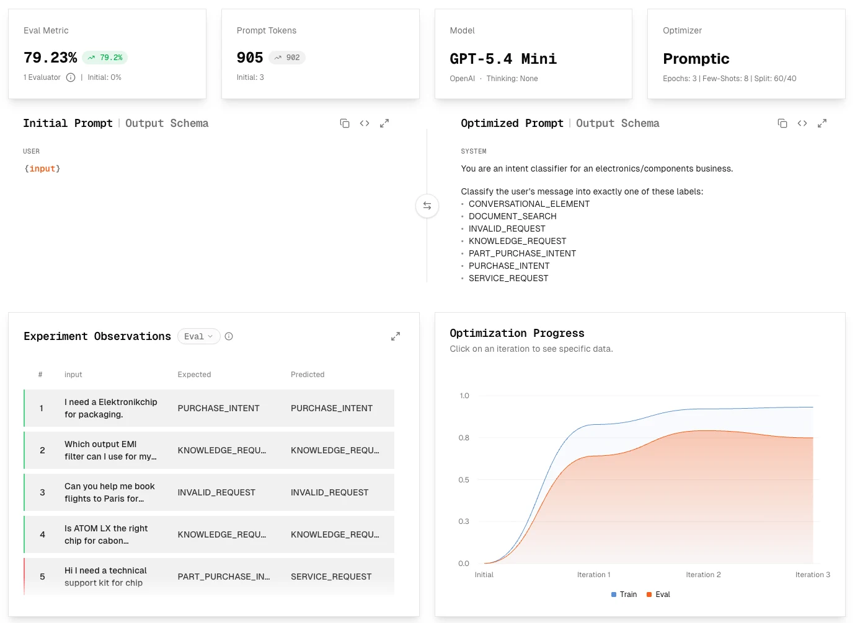
Task: Click the swap prompts arrows button
Action: tap(427, 206)
